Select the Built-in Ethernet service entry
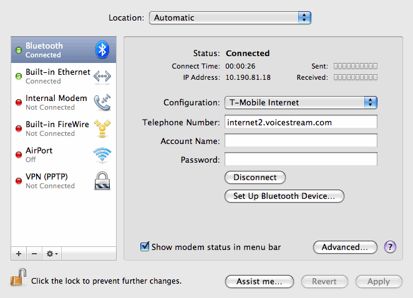This screenshot has width=413, height=298. click(x=57, y=76)
